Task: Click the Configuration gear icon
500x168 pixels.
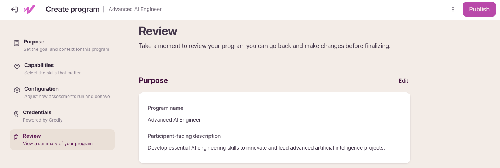Action: pyautogui.click(x=17, y=90)
